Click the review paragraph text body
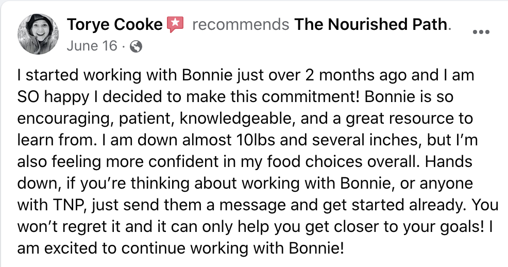Image resolution: width=508 pixels, height=267 pixels. pyautogui.click(x=257, y=161)
